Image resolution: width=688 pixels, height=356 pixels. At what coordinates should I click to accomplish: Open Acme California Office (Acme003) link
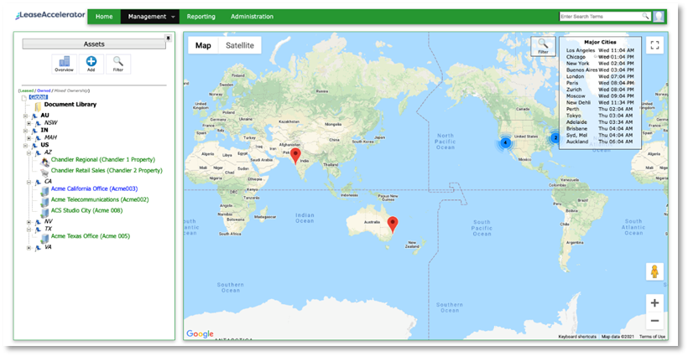(94, 188)
